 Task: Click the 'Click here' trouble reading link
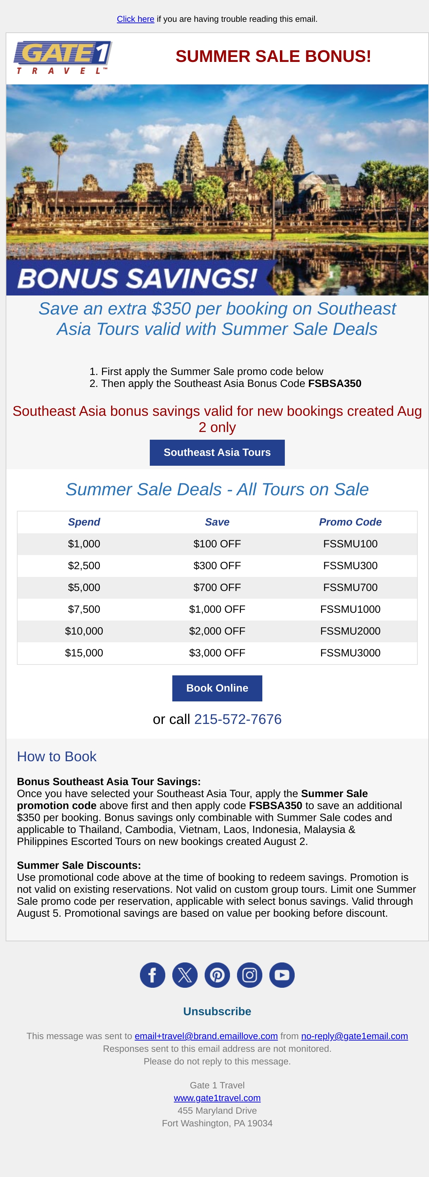135,19
